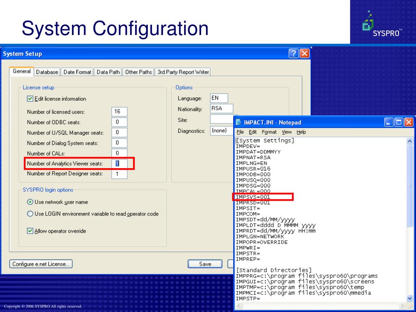Click the Notepad document icon in the IMPACT.INI title bar
The width and height of the screenshot is (416, 312).
[238, 122]
